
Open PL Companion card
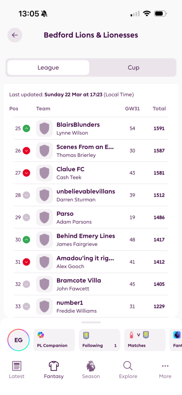pyautogui.click(x=54, y=340)
